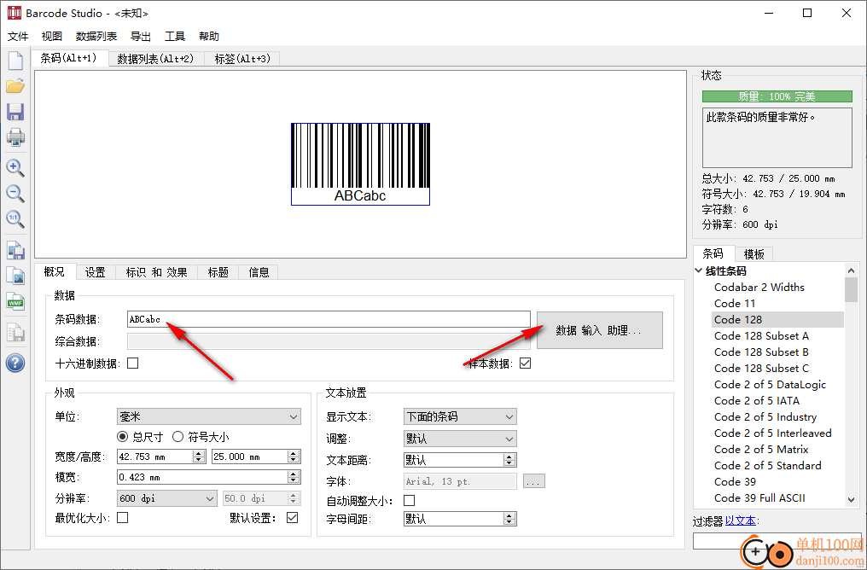867x570 pixels.
Task: Click into the 条码数据 input field
Action: tap(329, 319)
